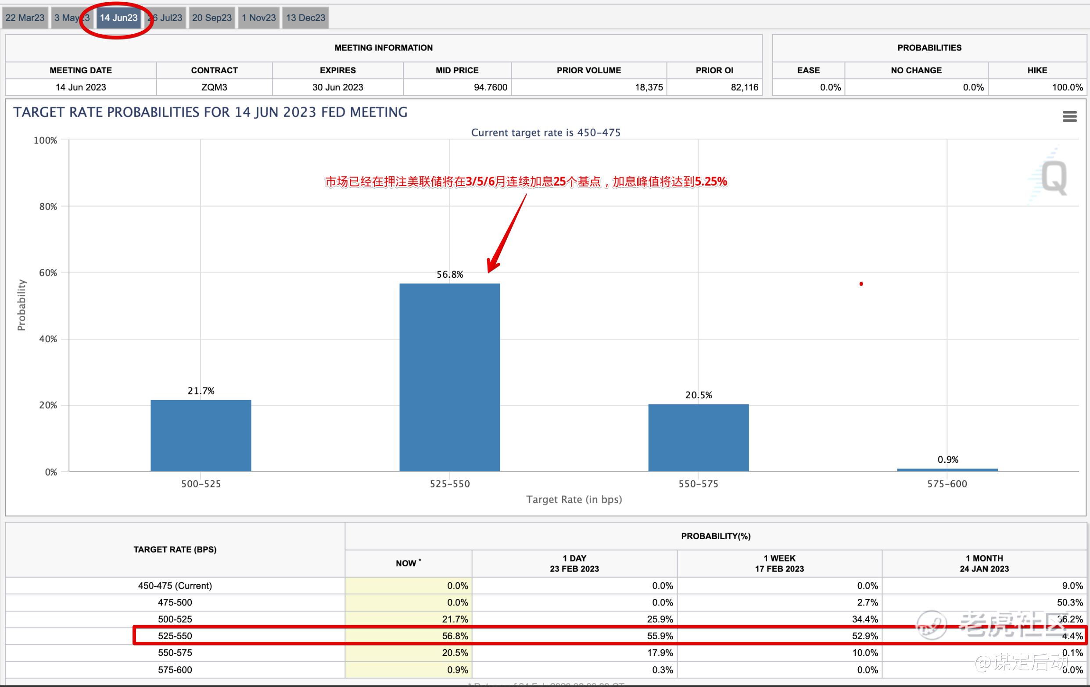The height and width of the screenshot is (687, 1090).
Task: Click the 14 Jun23 meeting tab
Action: [118, 18]
